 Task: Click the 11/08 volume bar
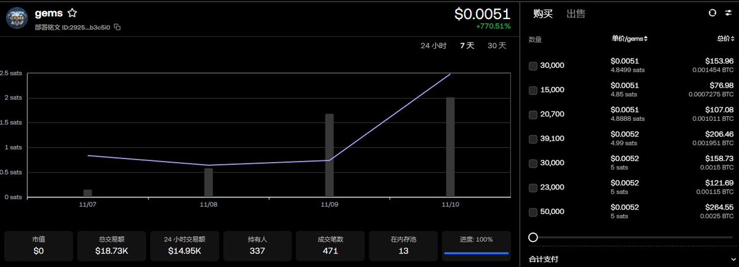pyautogui.click(x=208, y=182)
